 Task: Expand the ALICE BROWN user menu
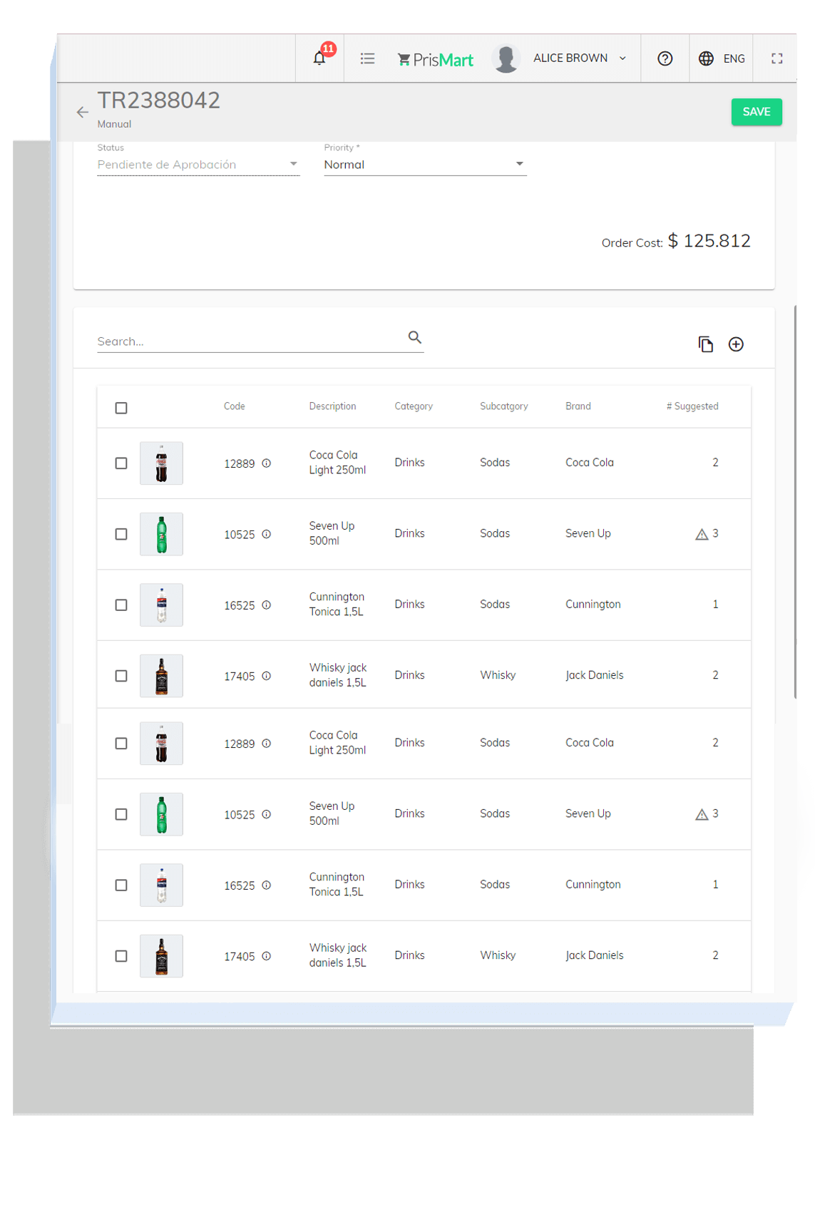(580, 58)
